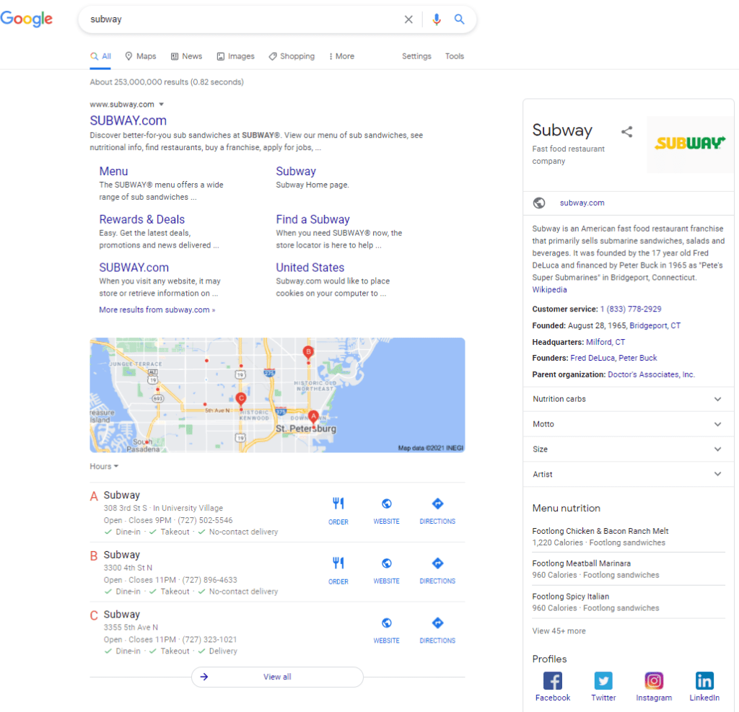The height and width of the screenshot is (712, 739).
Task: Expand the Motto section
Action: click(626, 424)
